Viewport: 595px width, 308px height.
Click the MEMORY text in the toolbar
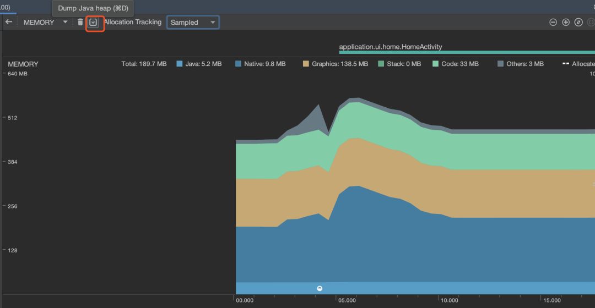(x=39, y=23)
